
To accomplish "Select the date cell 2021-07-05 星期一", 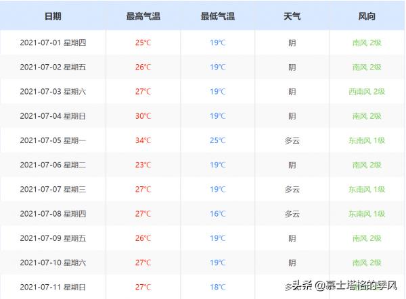I will (x=53, y=140).
